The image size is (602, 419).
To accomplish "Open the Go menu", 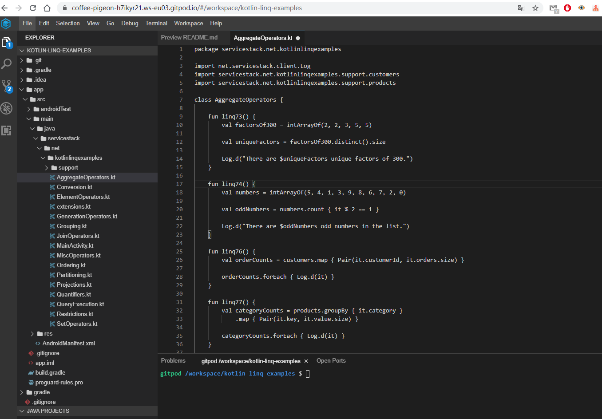I will tap(111, 24).
